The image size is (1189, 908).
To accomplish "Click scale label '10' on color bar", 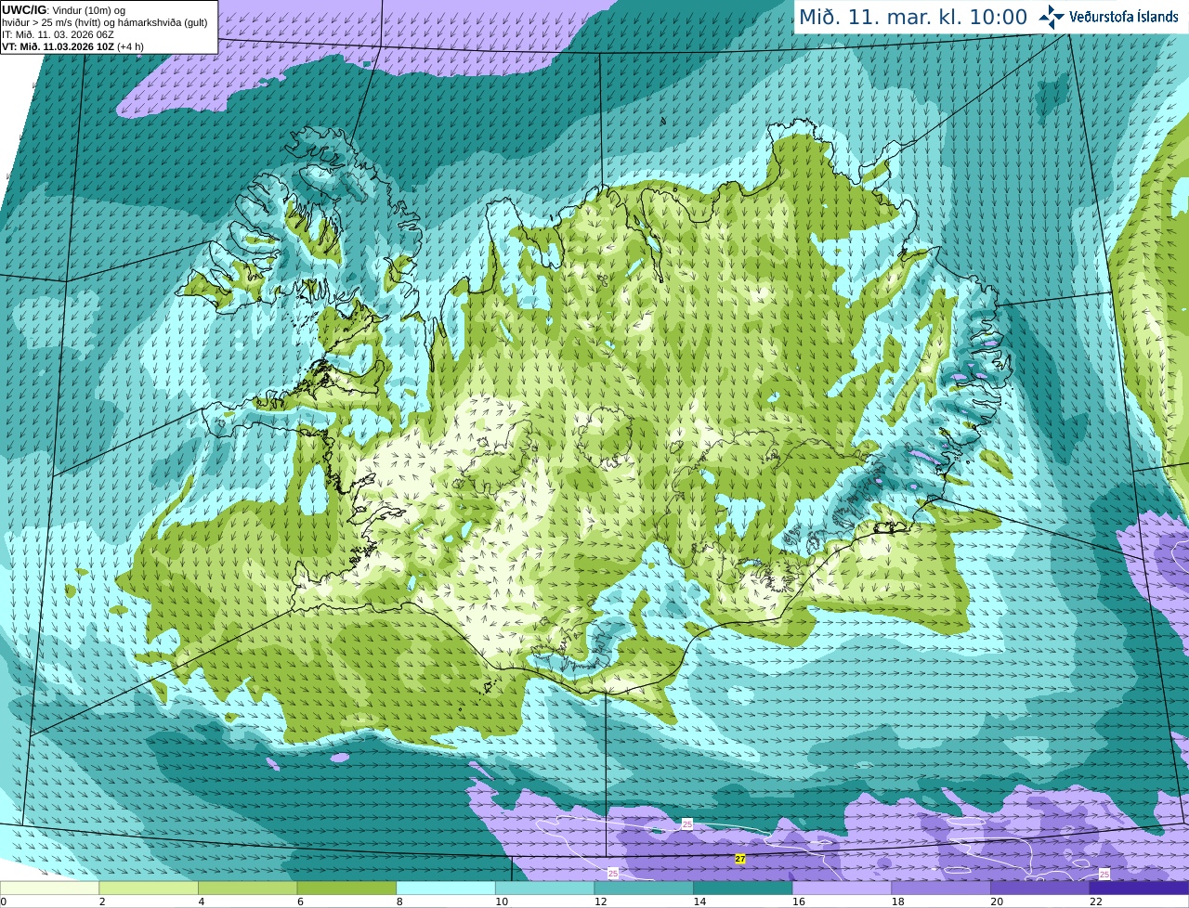I will point(501,902).
